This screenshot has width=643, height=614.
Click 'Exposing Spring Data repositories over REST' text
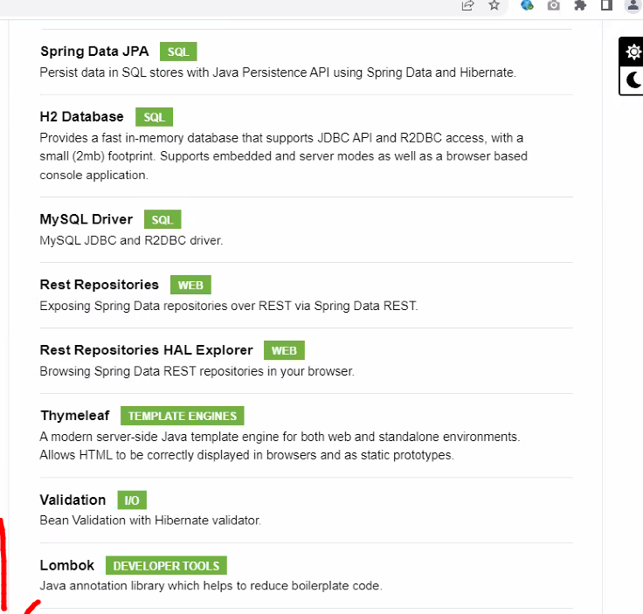[x=229, y=306]
